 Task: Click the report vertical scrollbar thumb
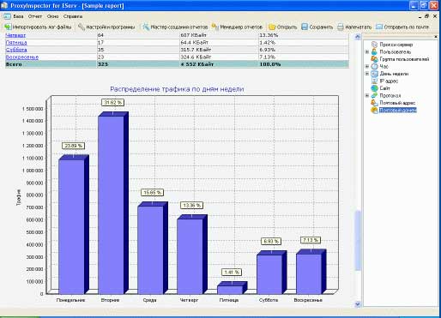(358, 240)
